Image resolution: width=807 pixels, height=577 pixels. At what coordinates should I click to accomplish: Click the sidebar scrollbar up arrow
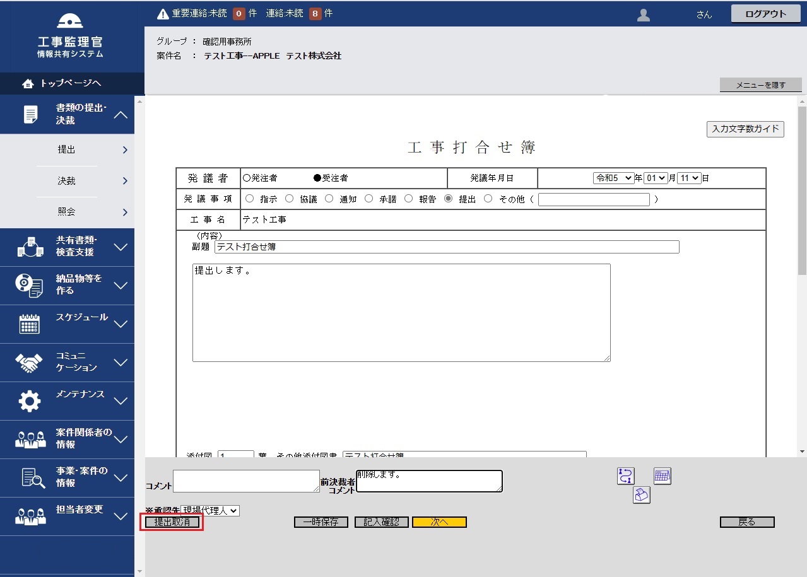pyautogui.click(x=139, y=101)
